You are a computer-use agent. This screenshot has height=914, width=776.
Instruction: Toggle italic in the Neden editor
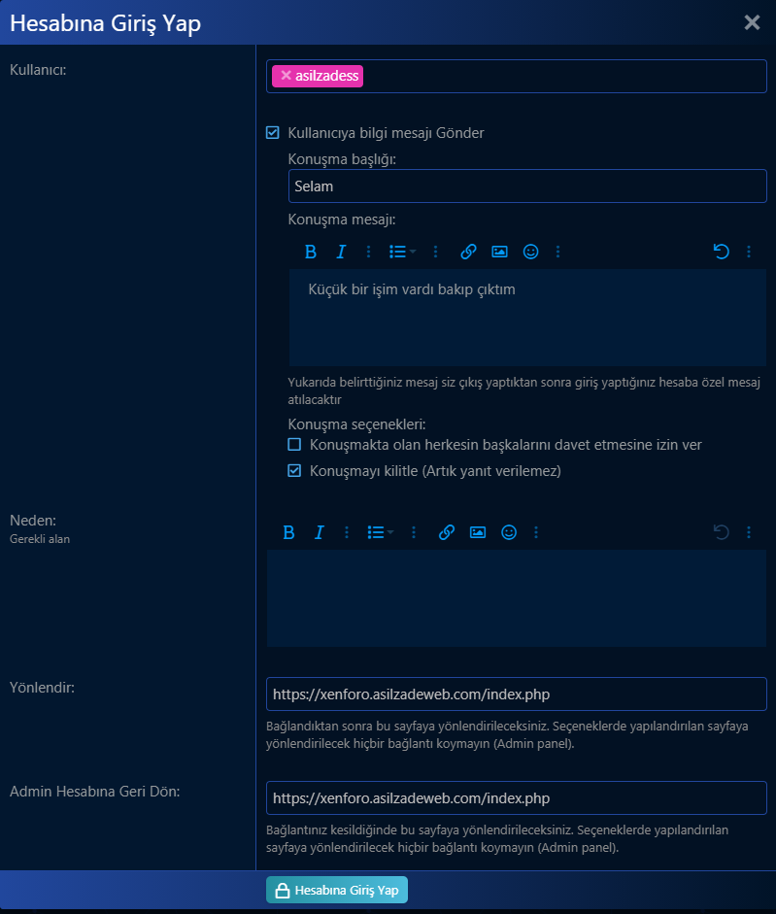click(319, 532)
